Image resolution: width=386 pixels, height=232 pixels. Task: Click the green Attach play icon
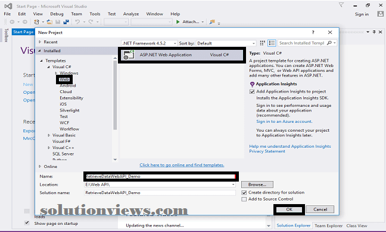[x=178, y=22]
